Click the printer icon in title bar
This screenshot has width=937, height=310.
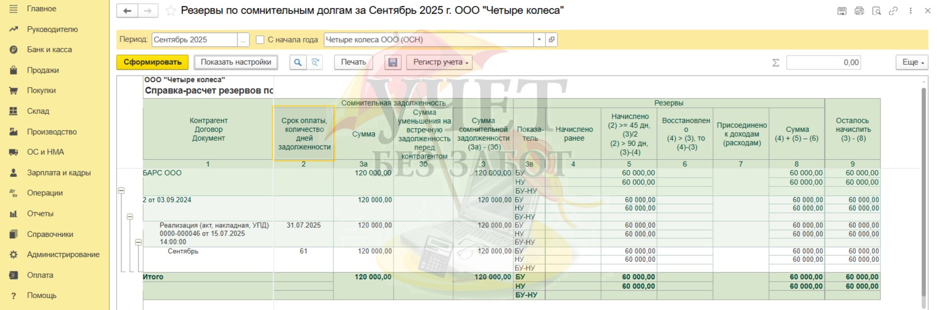tap(859, 11)
